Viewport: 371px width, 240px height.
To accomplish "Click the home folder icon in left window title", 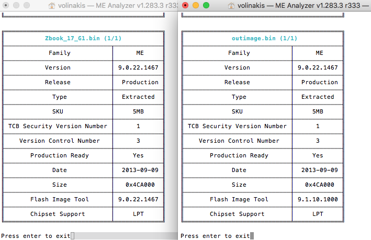I will pyautogui.click(x=52, y=5).
